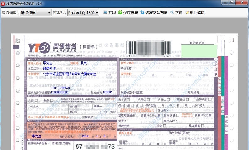Image resolution: width=249 pixels, height=150 pixels.
Task: Click the waybill barcode at the top
Action: point(149,49)
